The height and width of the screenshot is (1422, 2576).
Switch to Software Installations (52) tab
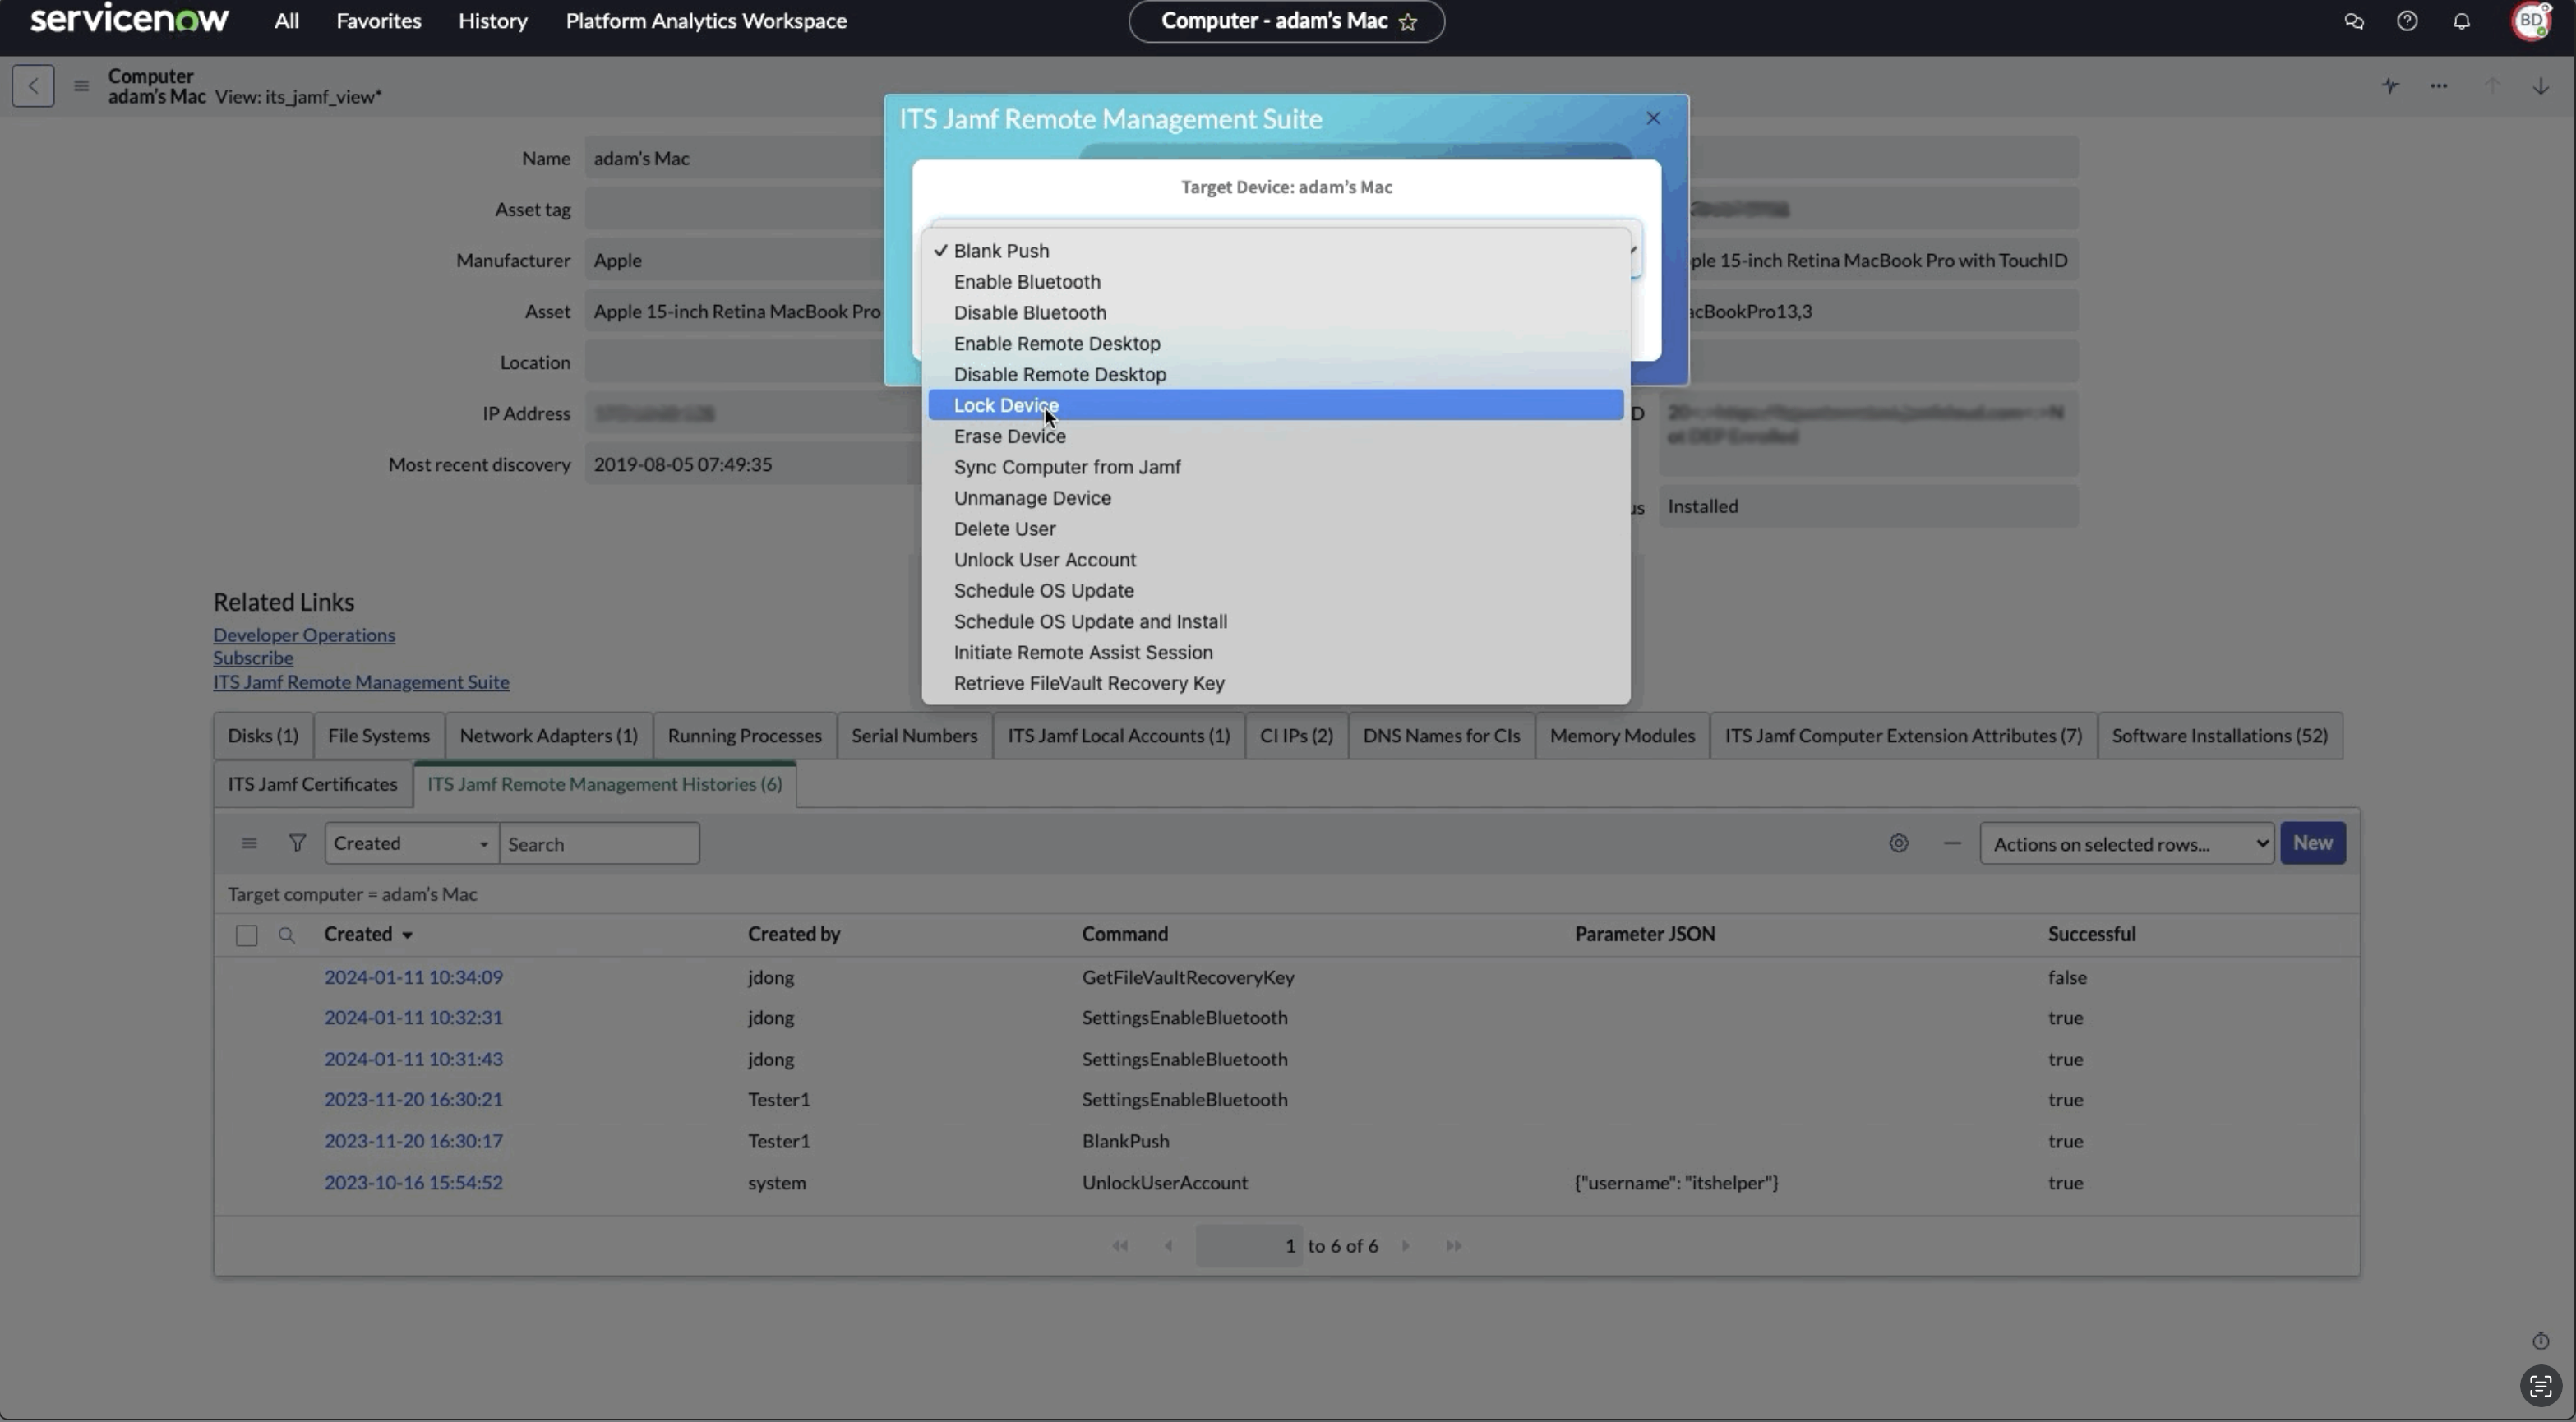point(2219,736)
